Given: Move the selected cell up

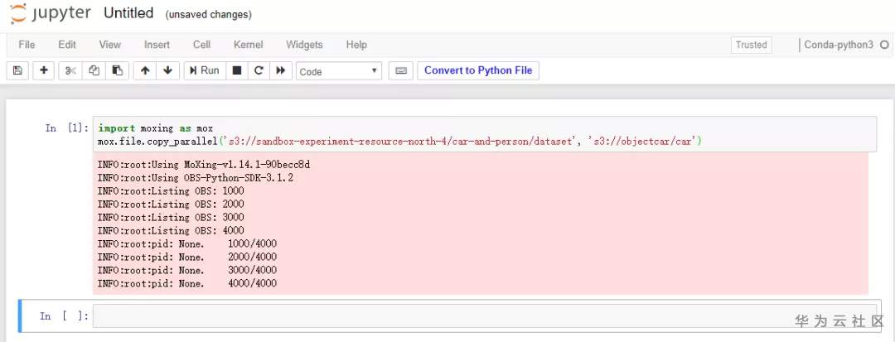Looking at the screenshot, I should (x=146, y=71).
